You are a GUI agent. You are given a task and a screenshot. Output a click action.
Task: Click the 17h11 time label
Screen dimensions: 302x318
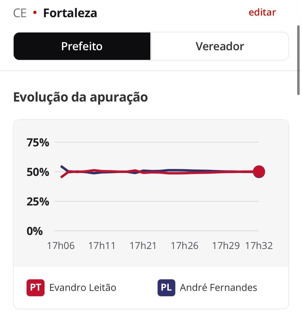[102, 246]
